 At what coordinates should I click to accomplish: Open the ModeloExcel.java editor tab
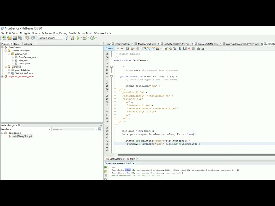pos(147,44)
